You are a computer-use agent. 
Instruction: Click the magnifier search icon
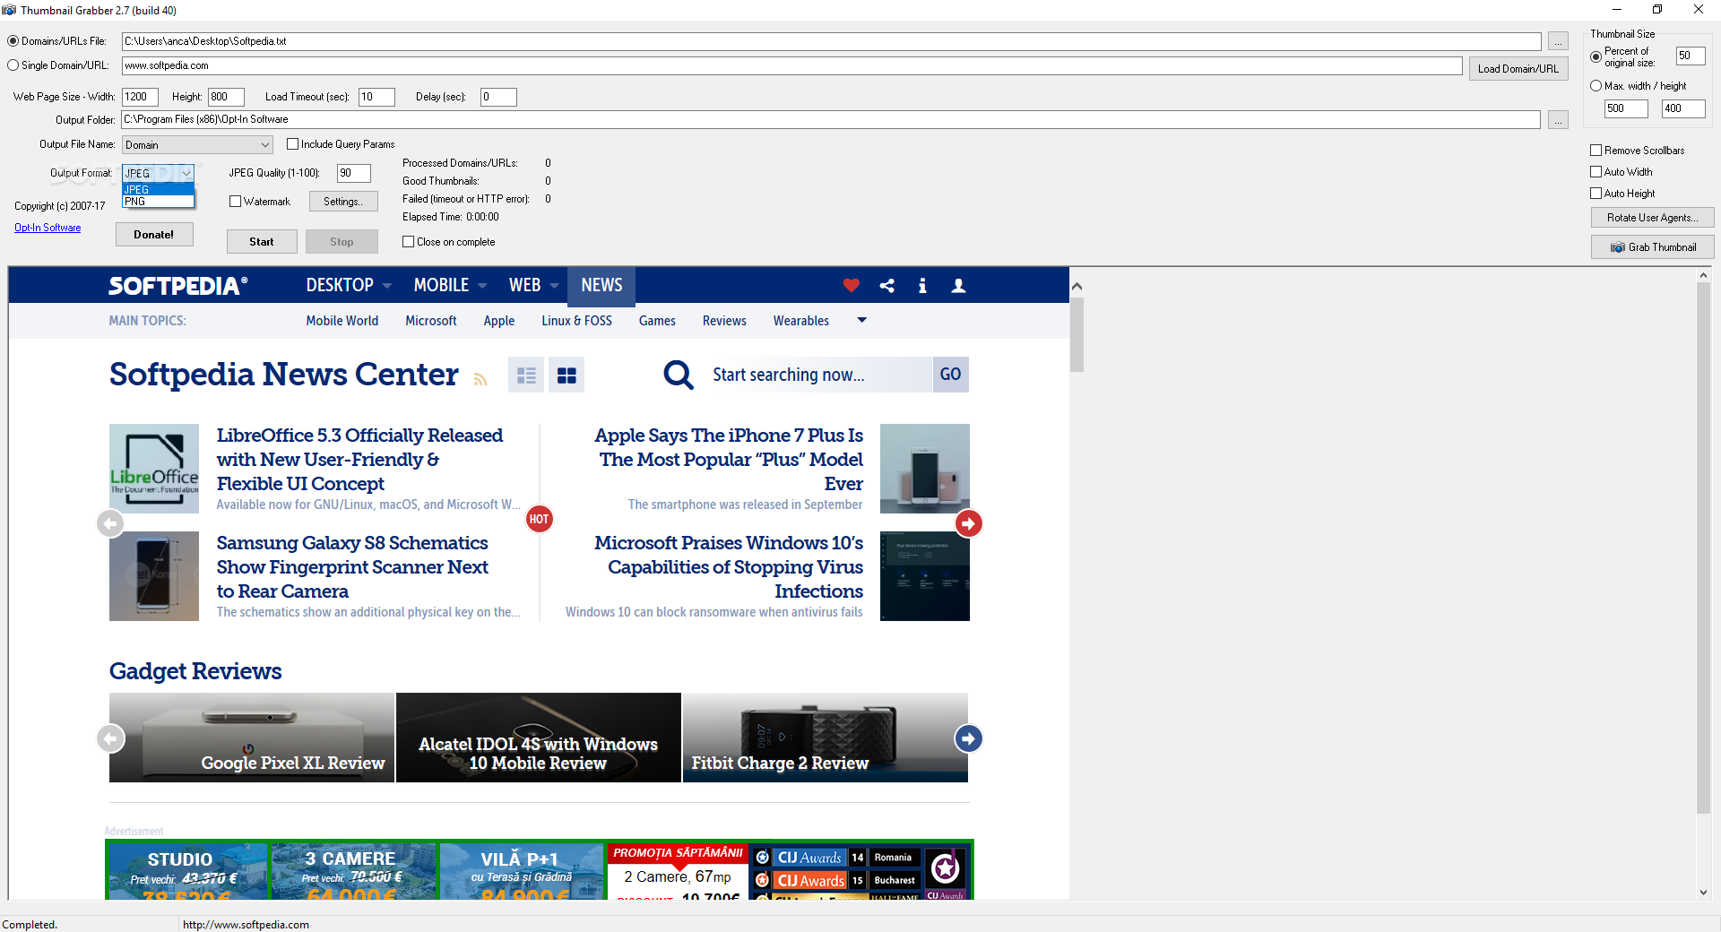[x=679, y=375]
